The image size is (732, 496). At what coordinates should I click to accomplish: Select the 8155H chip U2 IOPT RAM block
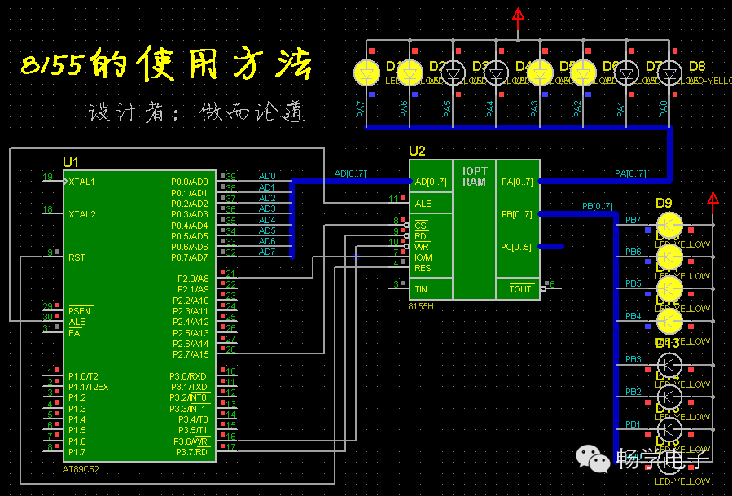click(x=475, y=230)
